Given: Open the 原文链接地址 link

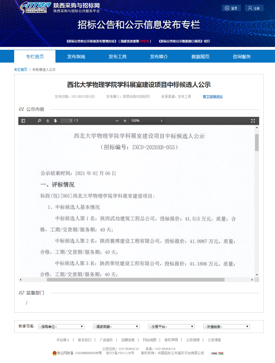Looking at the screenshot, I should tap(213, 97).
